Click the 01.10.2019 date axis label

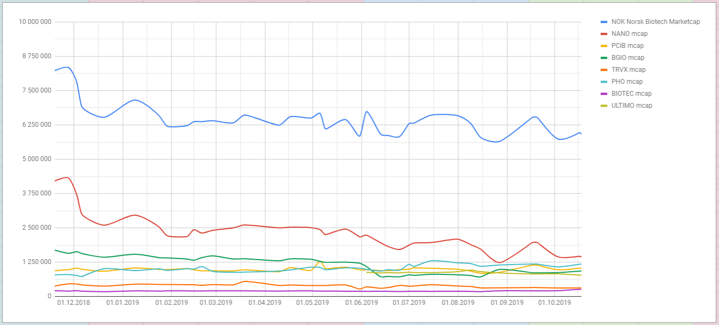[555, 303]
